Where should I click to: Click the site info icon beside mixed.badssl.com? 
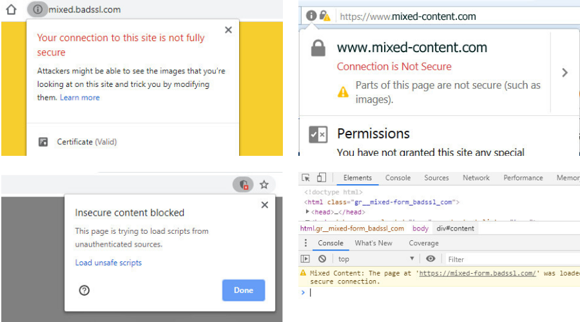point(37,10)
